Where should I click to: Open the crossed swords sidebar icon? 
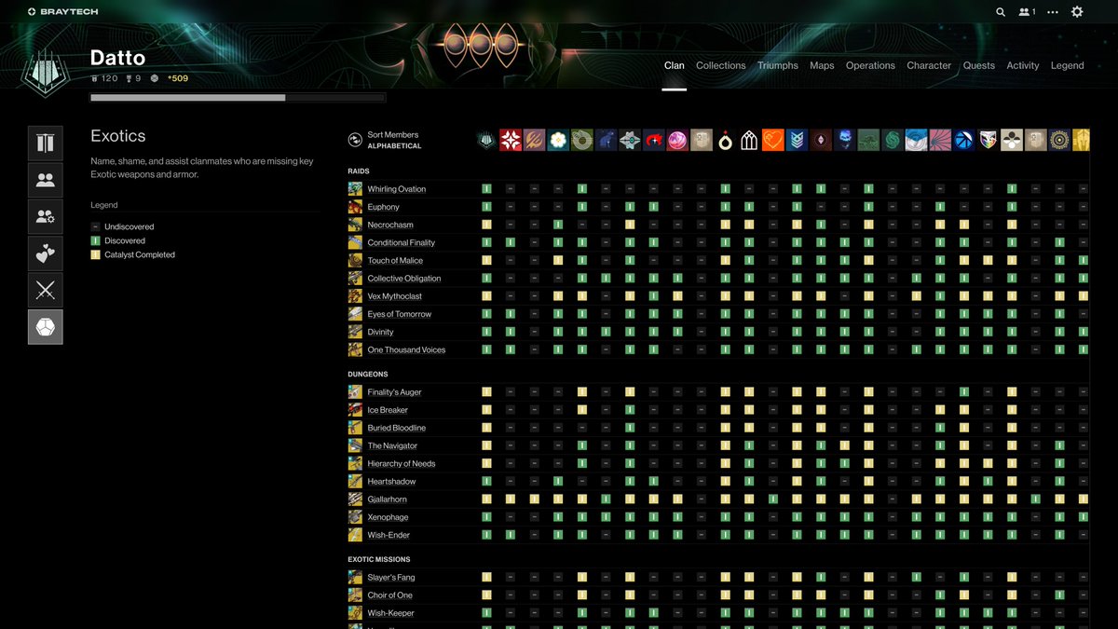[x=46, y=290]
